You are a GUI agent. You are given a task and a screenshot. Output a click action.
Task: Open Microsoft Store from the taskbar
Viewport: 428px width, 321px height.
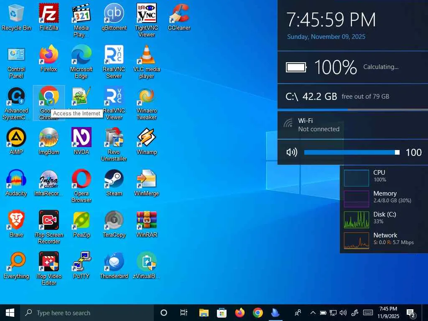coord(222,313)
